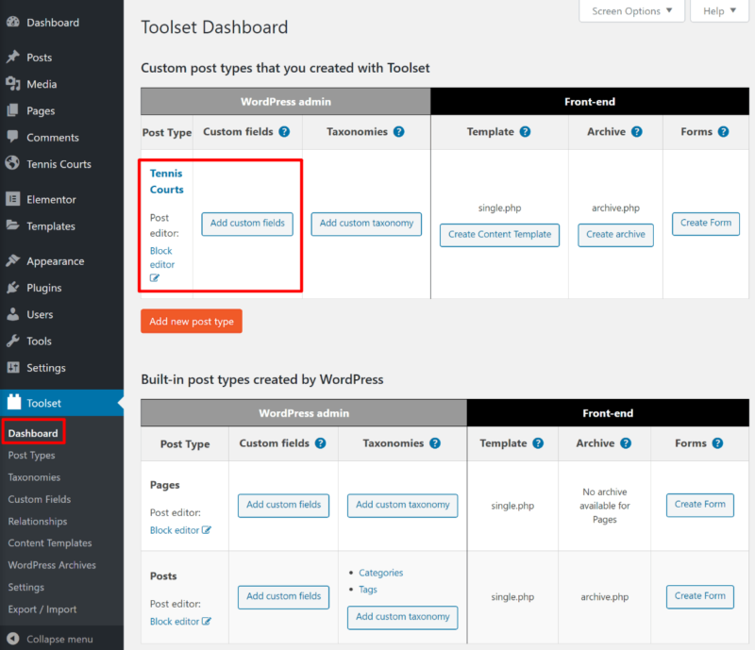755x650 pixels.
Task: Select Dashboard in Toolset submenu
Action: click(33, 433)
